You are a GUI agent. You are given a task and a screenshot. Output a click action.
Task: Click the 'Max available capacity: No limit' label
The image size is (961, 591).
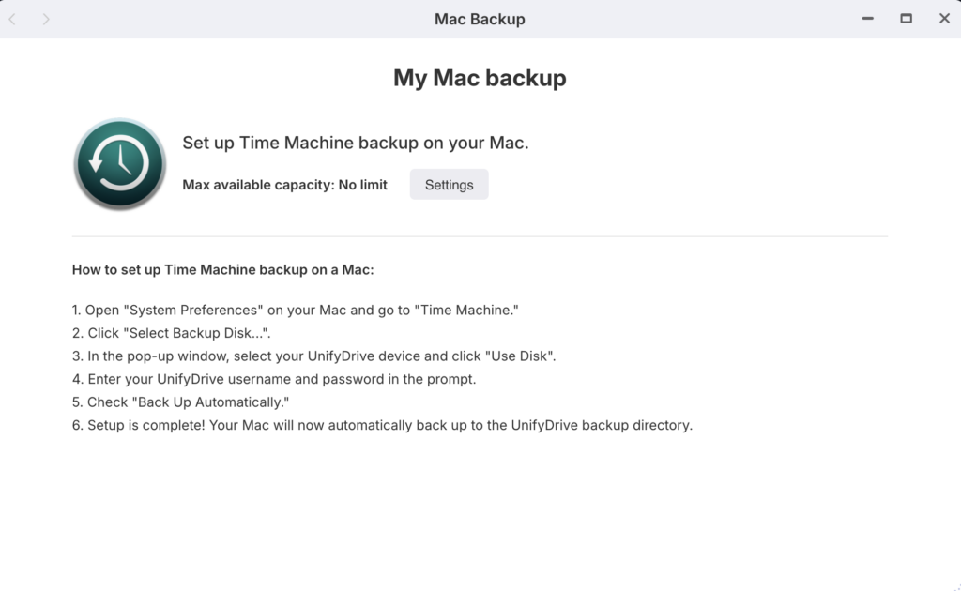[284, 185]
